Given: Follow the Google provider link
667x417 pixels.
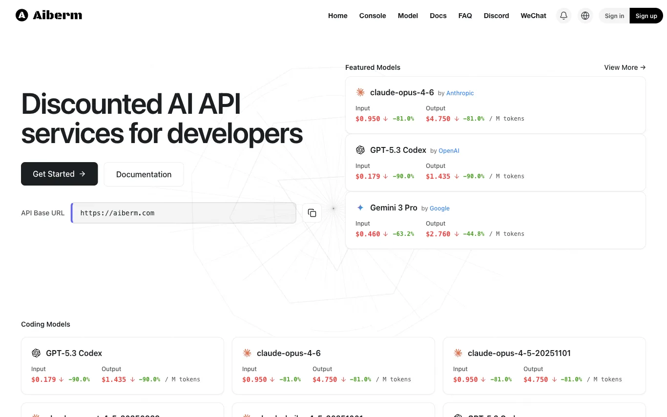Looking at the screenshot, I should click(x=439, y=208).
